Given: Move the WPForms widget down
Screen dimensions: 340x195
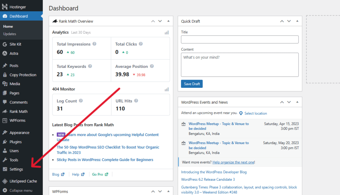Looking at the screenshot, I should (x=160, y=191).
